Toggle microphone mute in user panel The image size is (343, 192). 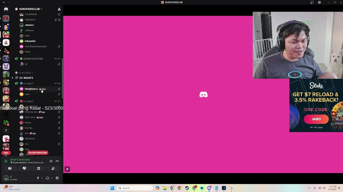coord(38,178)
